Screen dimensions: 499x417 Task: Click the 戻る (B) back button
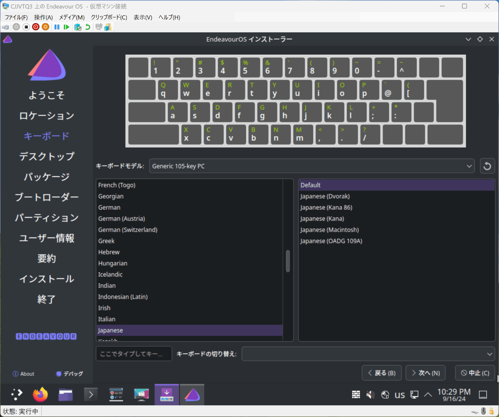coord(382,373)
